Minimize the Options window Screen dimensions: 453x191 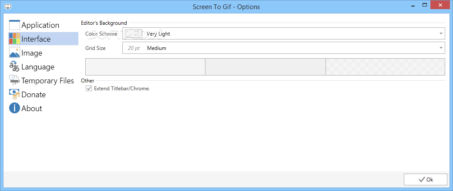point(411,6)
